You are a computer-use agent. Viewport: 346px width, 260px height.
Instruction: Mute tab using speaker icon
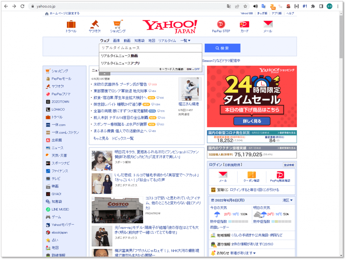[255, 6]
